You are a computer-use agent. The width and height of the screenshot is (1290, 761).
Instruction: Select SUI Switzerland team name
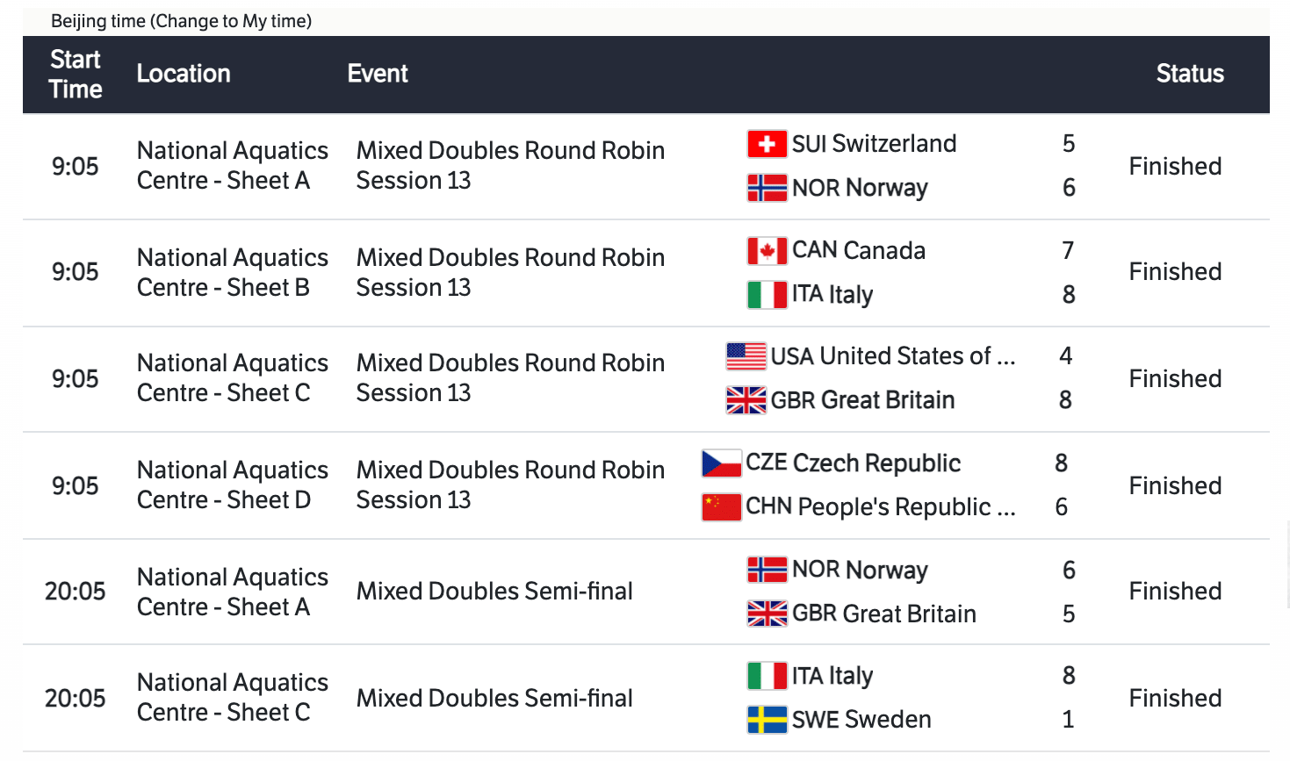pos(874,144)
